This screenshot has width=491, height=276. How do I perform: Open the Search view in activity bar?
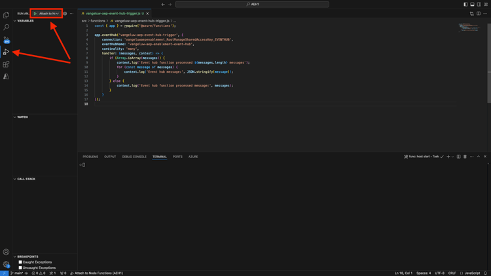[x=6, y=28]
